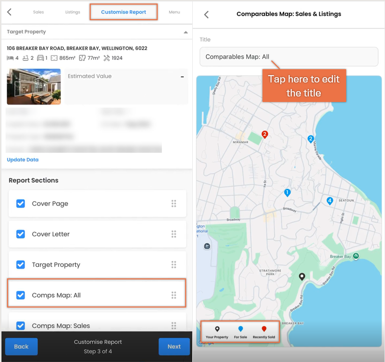The width and height of the screenshot is (385, 362).
Task: Click the Update Data link
Action: click(x=23, y=159)
